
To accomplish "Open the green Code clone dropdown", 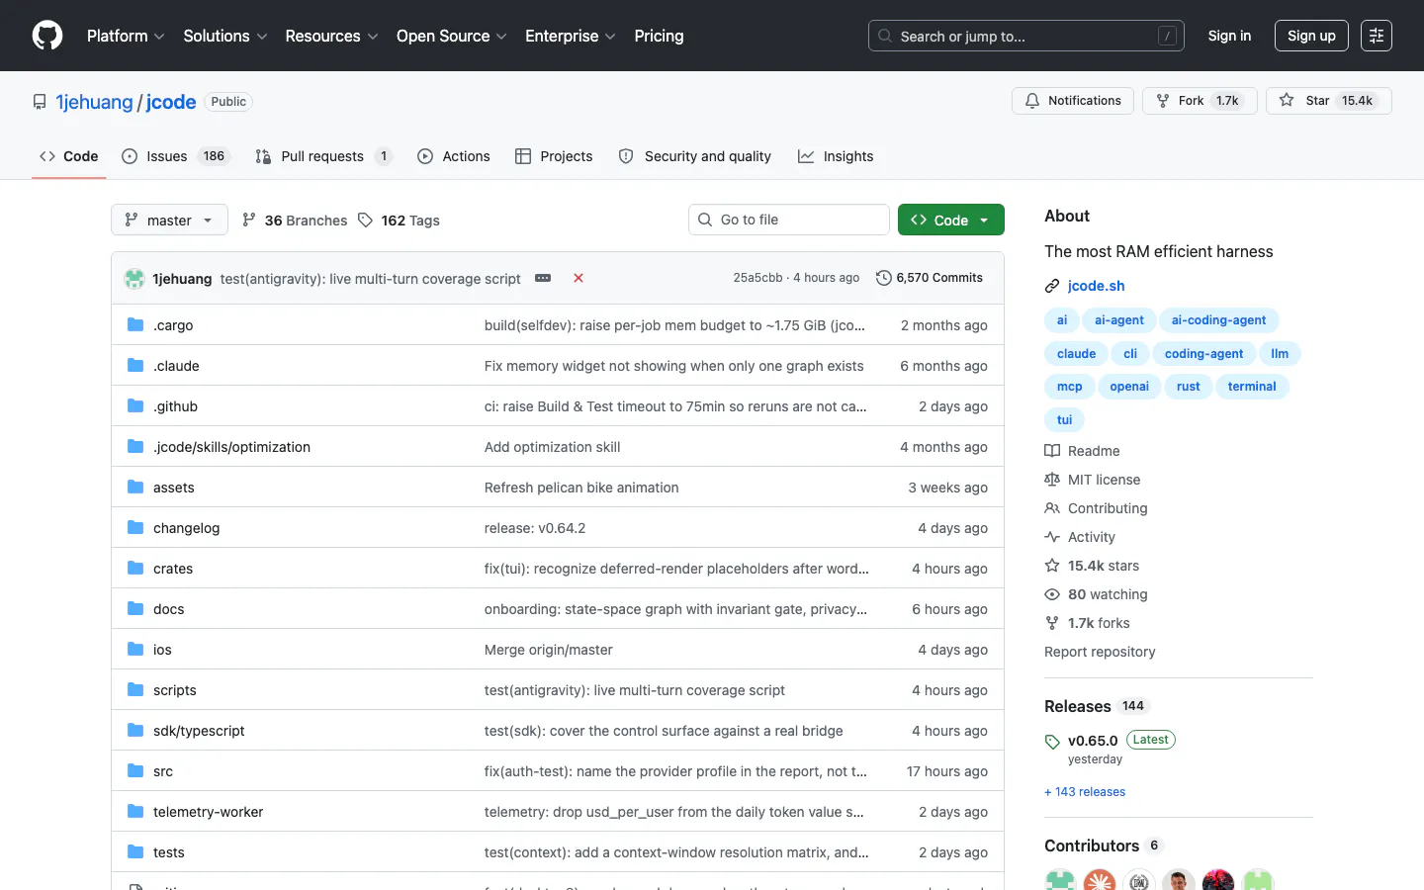I will coord(951,220).
